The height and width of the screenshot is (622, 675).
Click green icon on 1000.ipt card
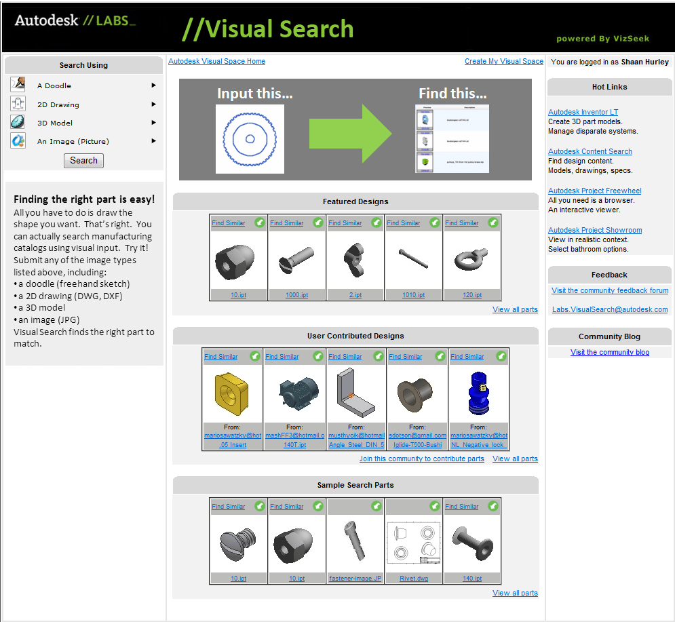[318, 222]
